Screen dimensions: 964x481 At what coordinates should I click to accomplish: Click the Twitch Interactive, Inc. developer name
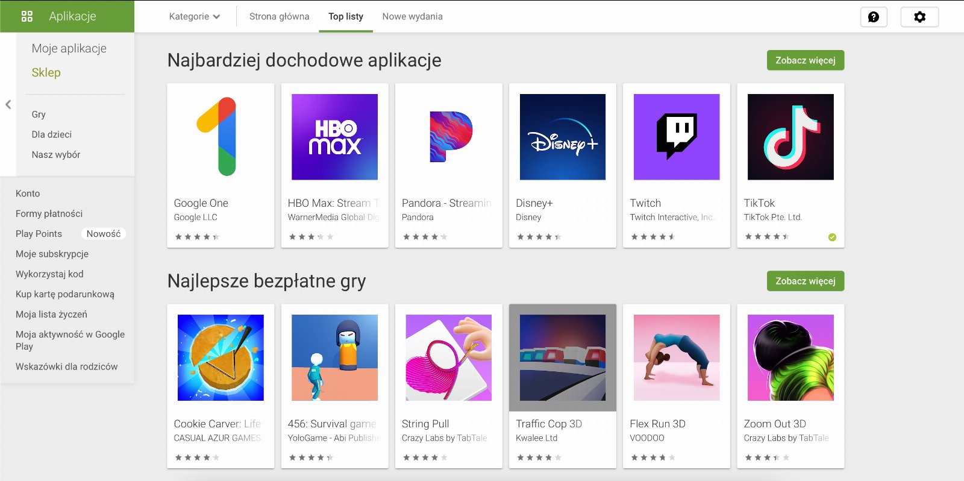[672, 217]
